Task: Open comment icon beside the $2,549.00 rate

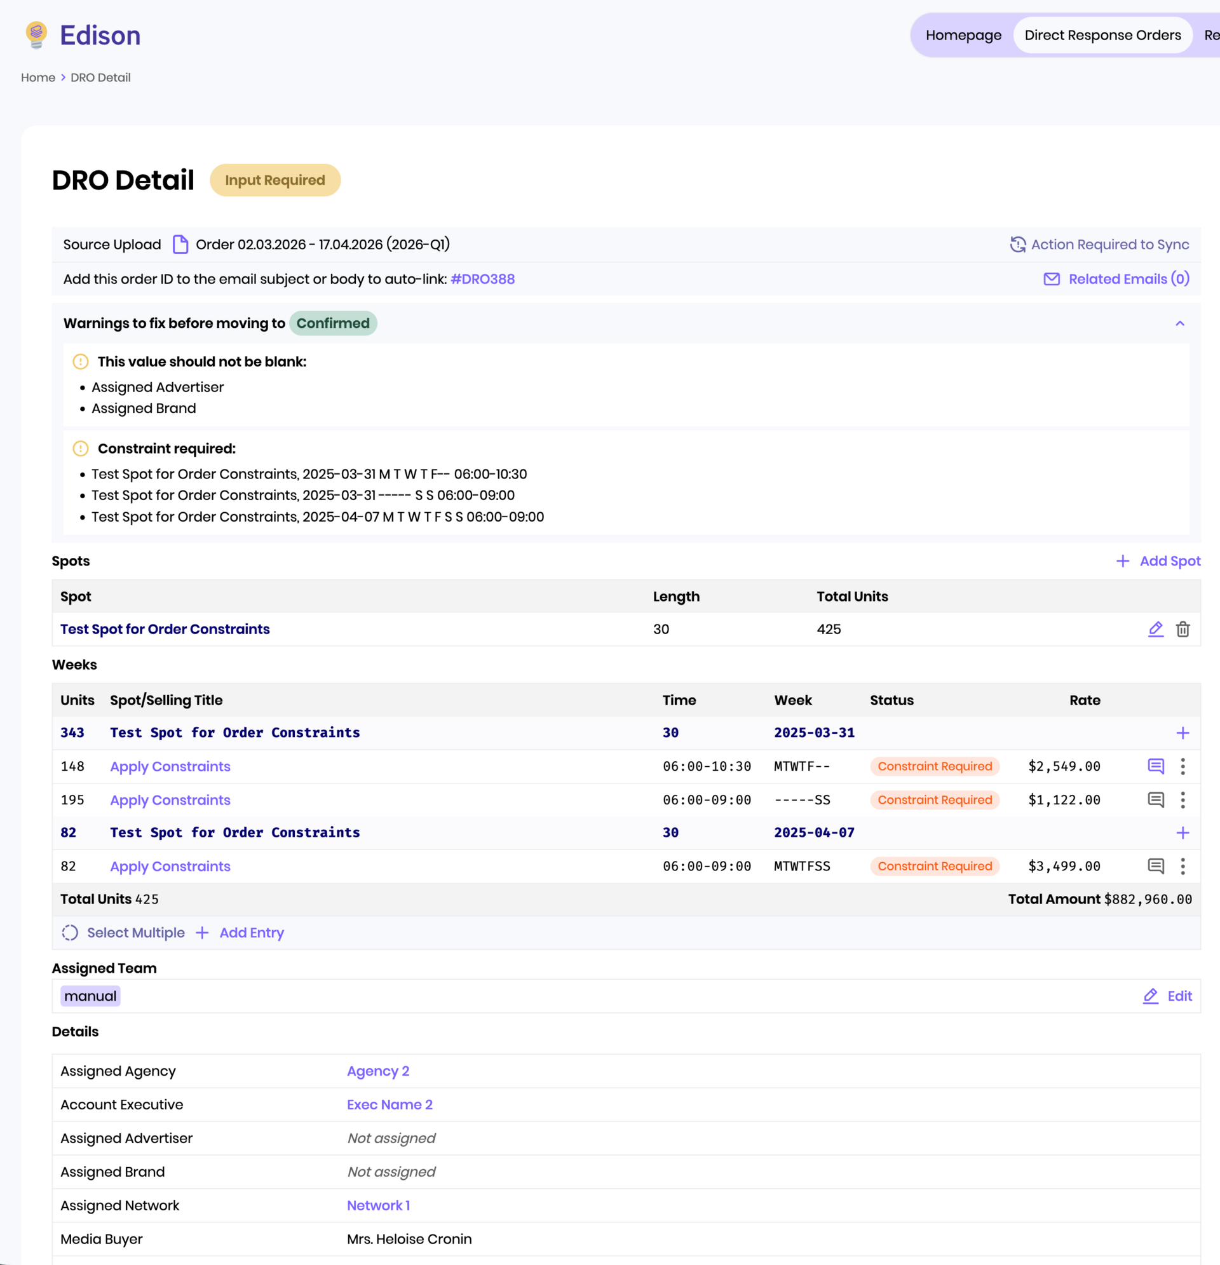Action: pyautogui.click(x=1155, y=766)
